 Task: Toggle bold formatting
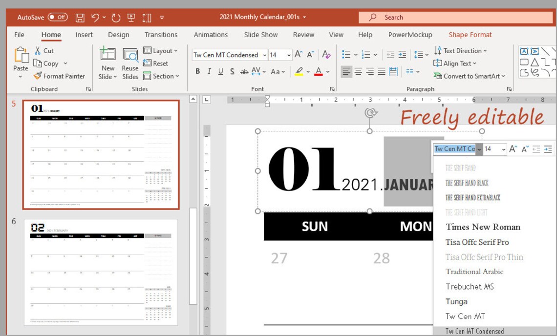[197, 71]
